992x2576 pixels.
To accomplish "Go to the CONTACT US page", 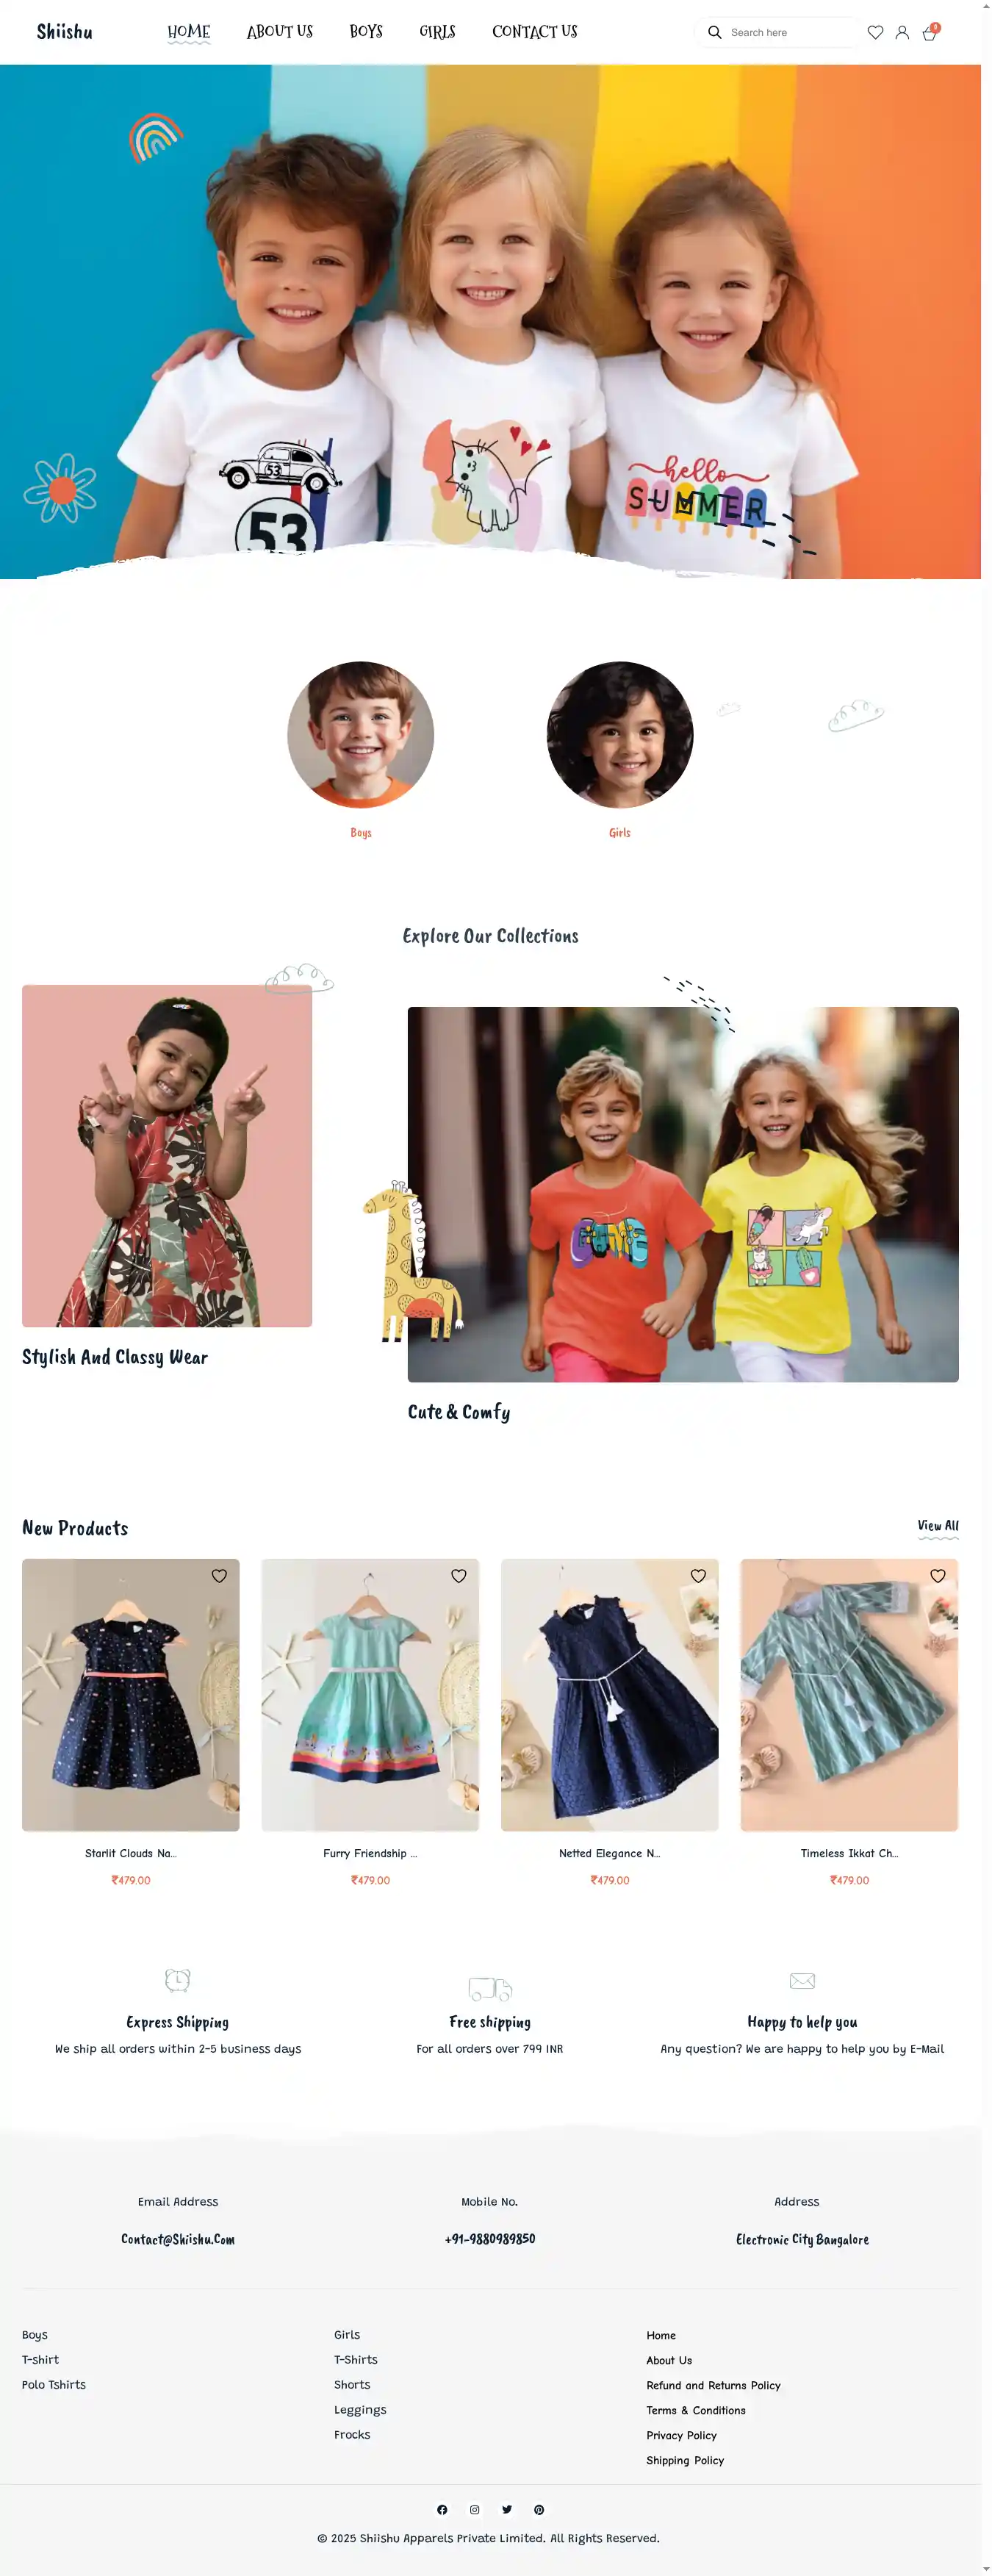I will pyautogui.click(x=535, y=32).
